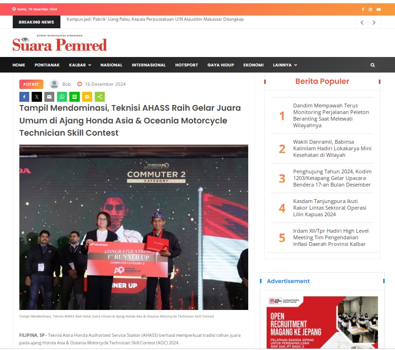Click the Berita Populer heading

322,81
